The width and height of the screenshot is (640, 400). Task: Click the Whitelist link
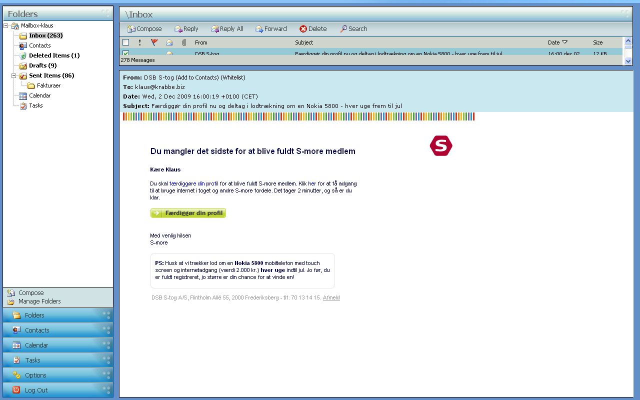coord(233,77)
